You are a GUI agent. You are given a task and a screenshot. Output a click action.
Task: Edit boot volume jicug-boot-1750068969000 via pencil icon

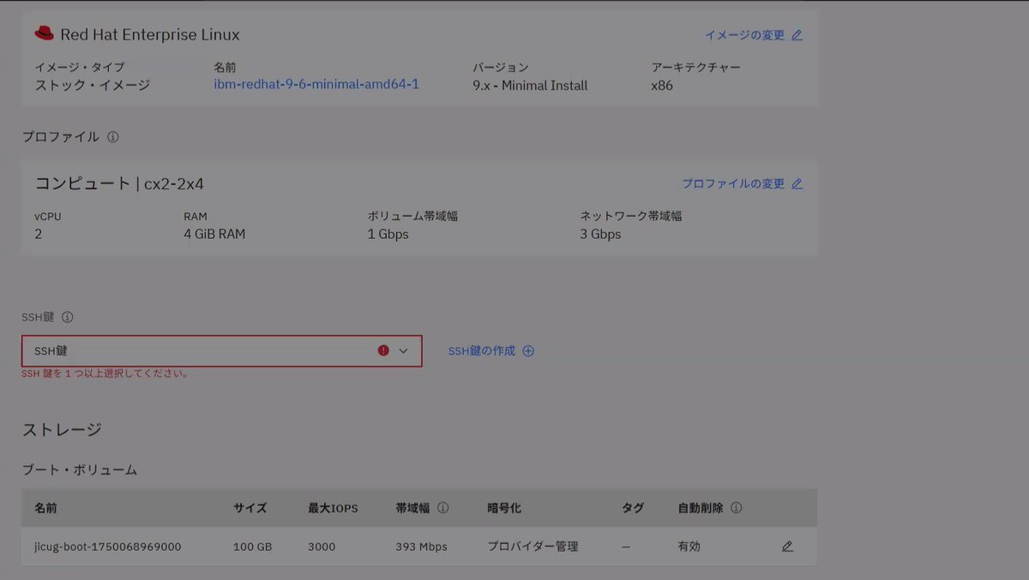(787, 546)
